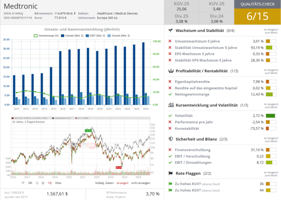Click the market comparison bar for Volatilität
Screen dimensions: 281x200
(x=271, y=116)
